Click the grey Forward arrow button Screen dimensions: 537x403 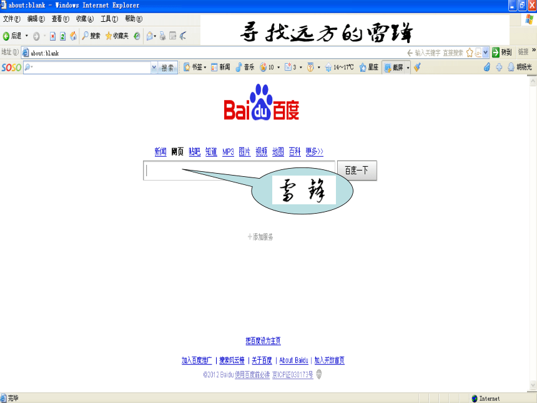[x=36, y=36]
